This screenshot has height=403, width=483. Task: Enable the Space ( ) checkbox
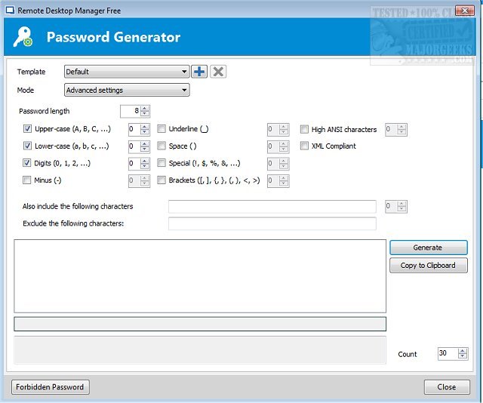(162, 146)
